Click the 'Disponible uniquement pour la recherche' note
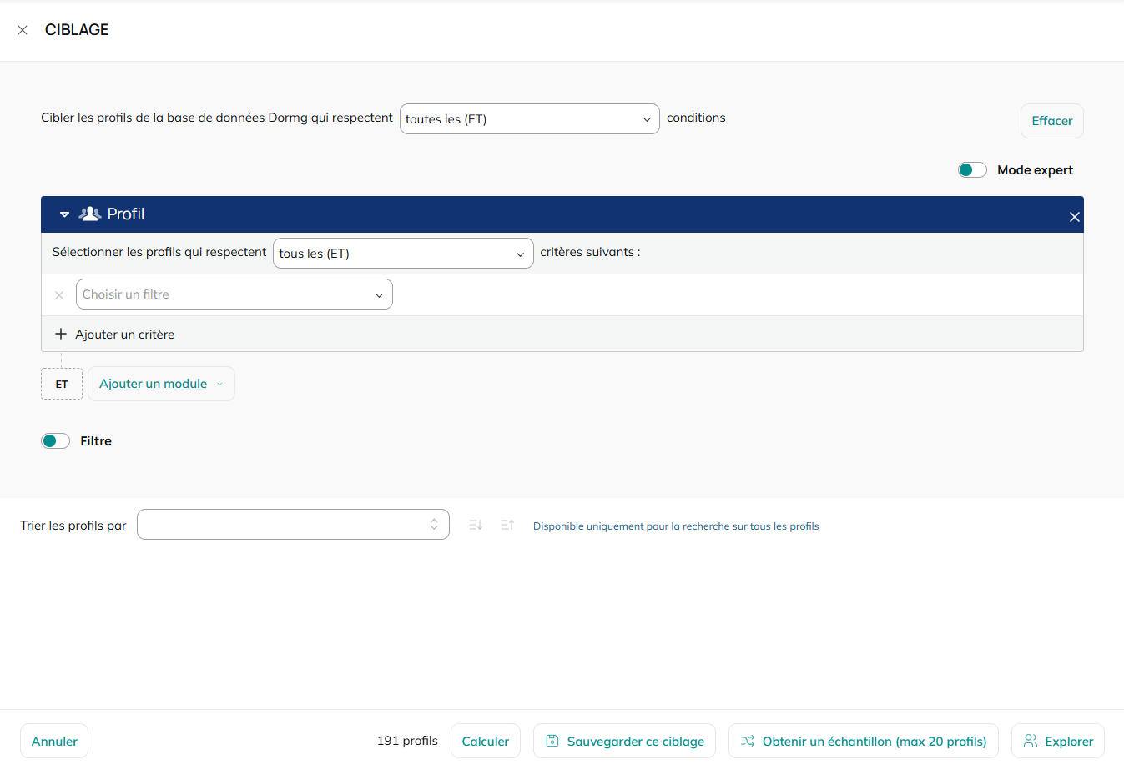 (x=676, y=526)
